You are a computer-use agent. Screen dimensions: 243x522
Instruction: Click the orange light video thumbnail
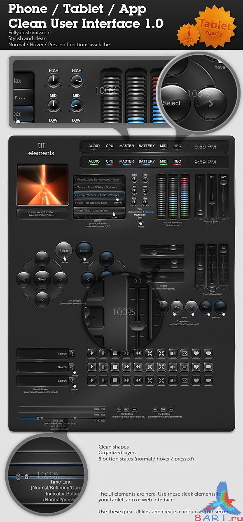(42, 185)
